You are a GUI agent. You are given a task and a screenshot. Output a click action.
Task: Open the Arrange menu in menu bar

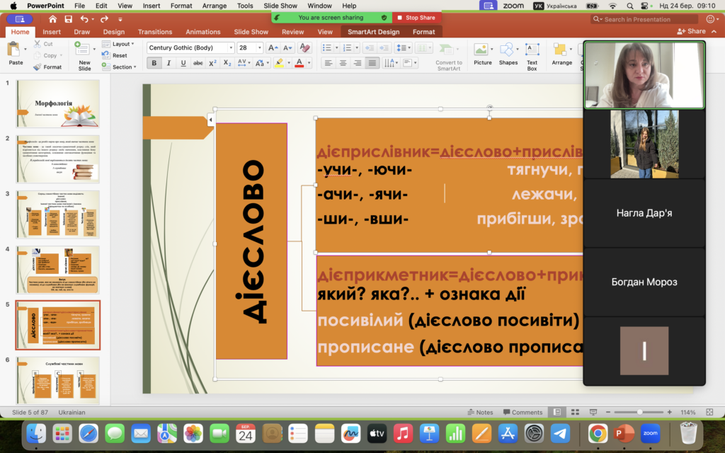pyautogui.click(x=215, y=6)
